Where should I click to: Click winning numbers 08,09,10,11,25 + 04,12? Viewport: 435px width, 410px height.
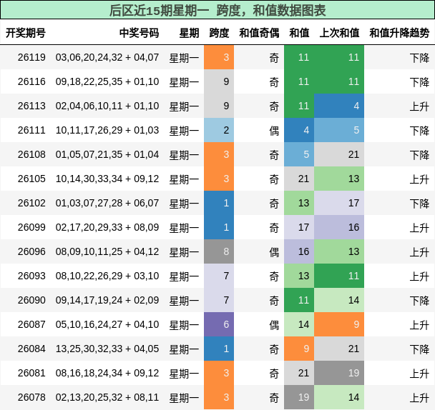coord(107,251)
